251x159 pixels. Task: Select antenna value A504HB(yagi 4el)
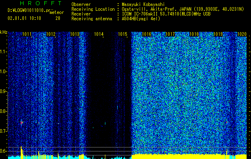(141, 19)
